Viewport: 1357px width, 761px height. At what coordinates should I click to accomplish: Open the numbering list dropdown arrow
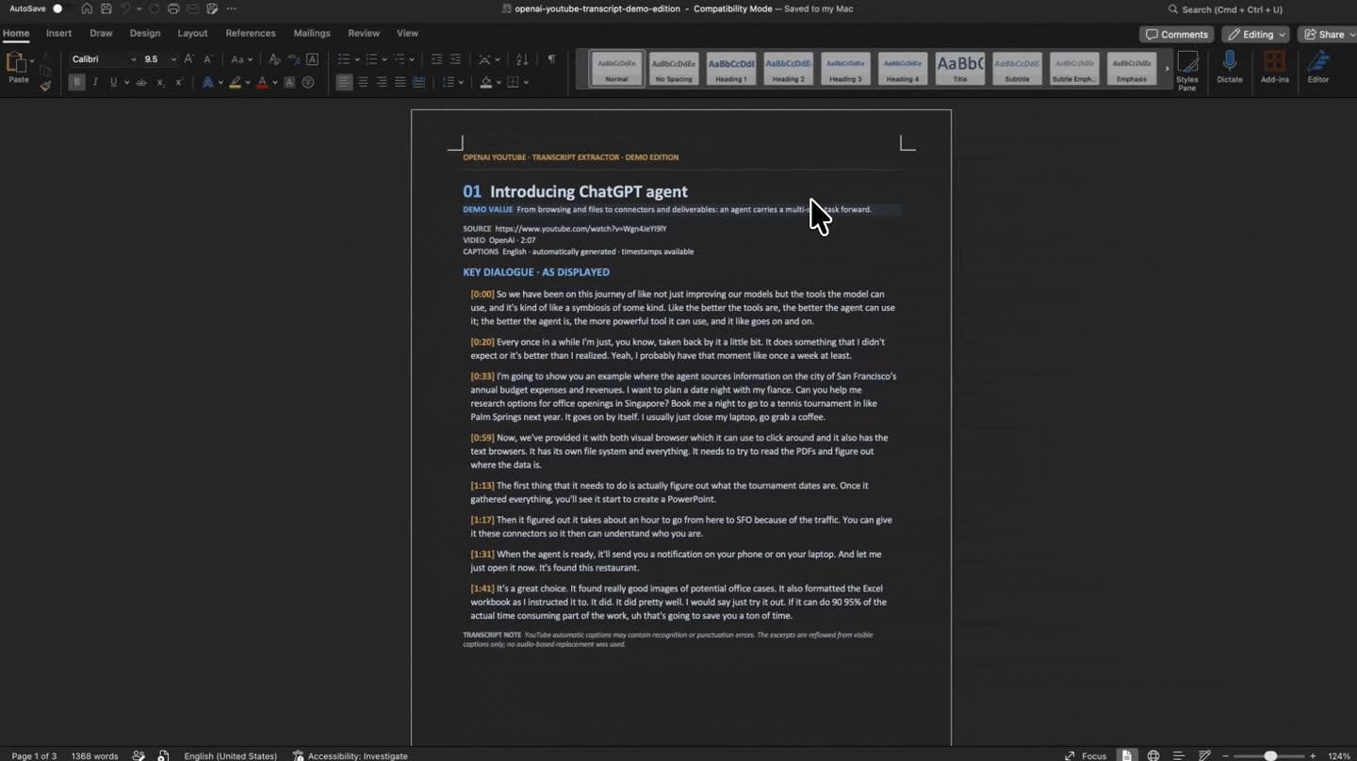point(386,59)
